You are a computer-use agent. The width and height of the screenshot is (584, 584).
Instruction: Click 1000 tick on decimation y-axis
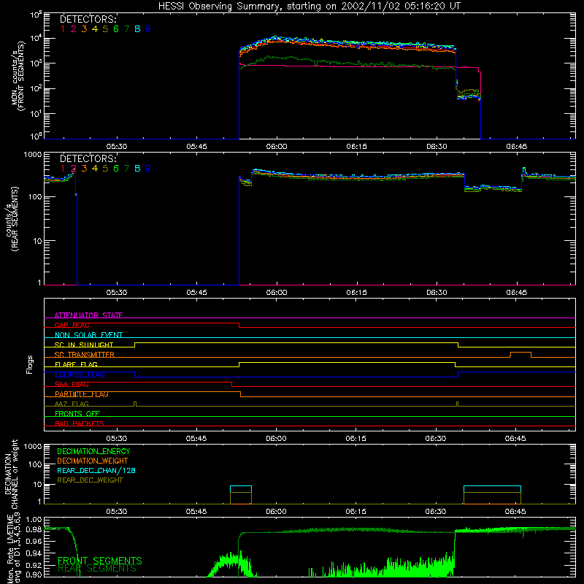click(33, 446)
